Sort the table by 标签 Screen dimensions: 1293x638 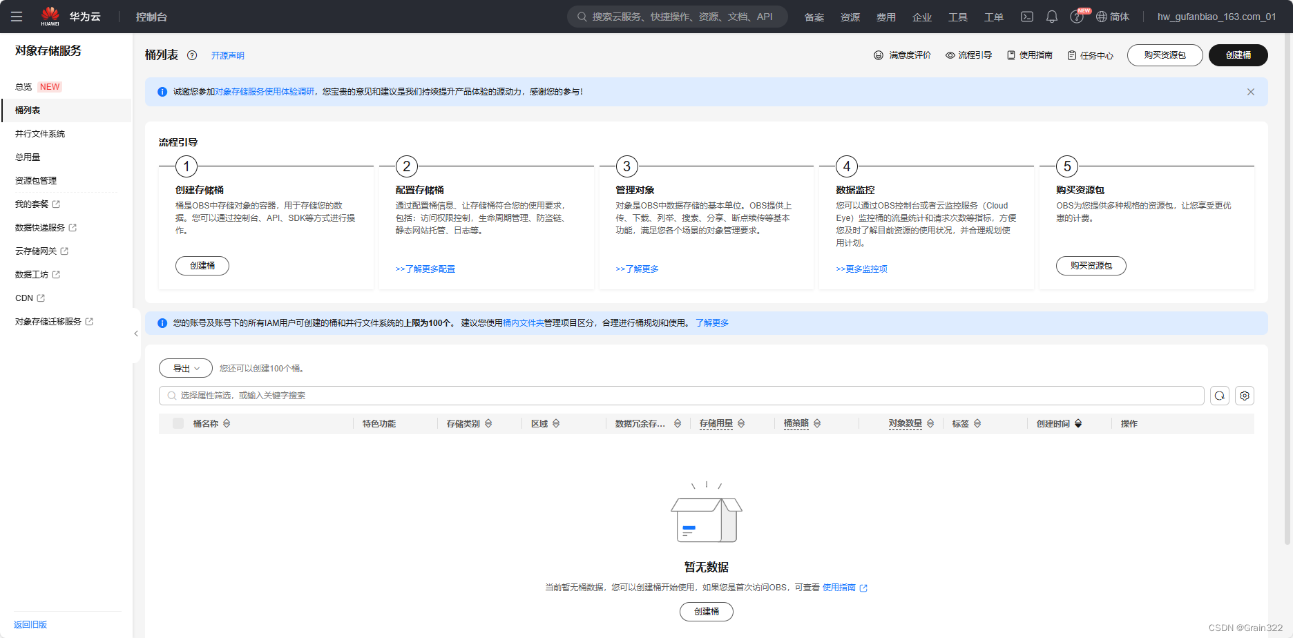(977, 423)
